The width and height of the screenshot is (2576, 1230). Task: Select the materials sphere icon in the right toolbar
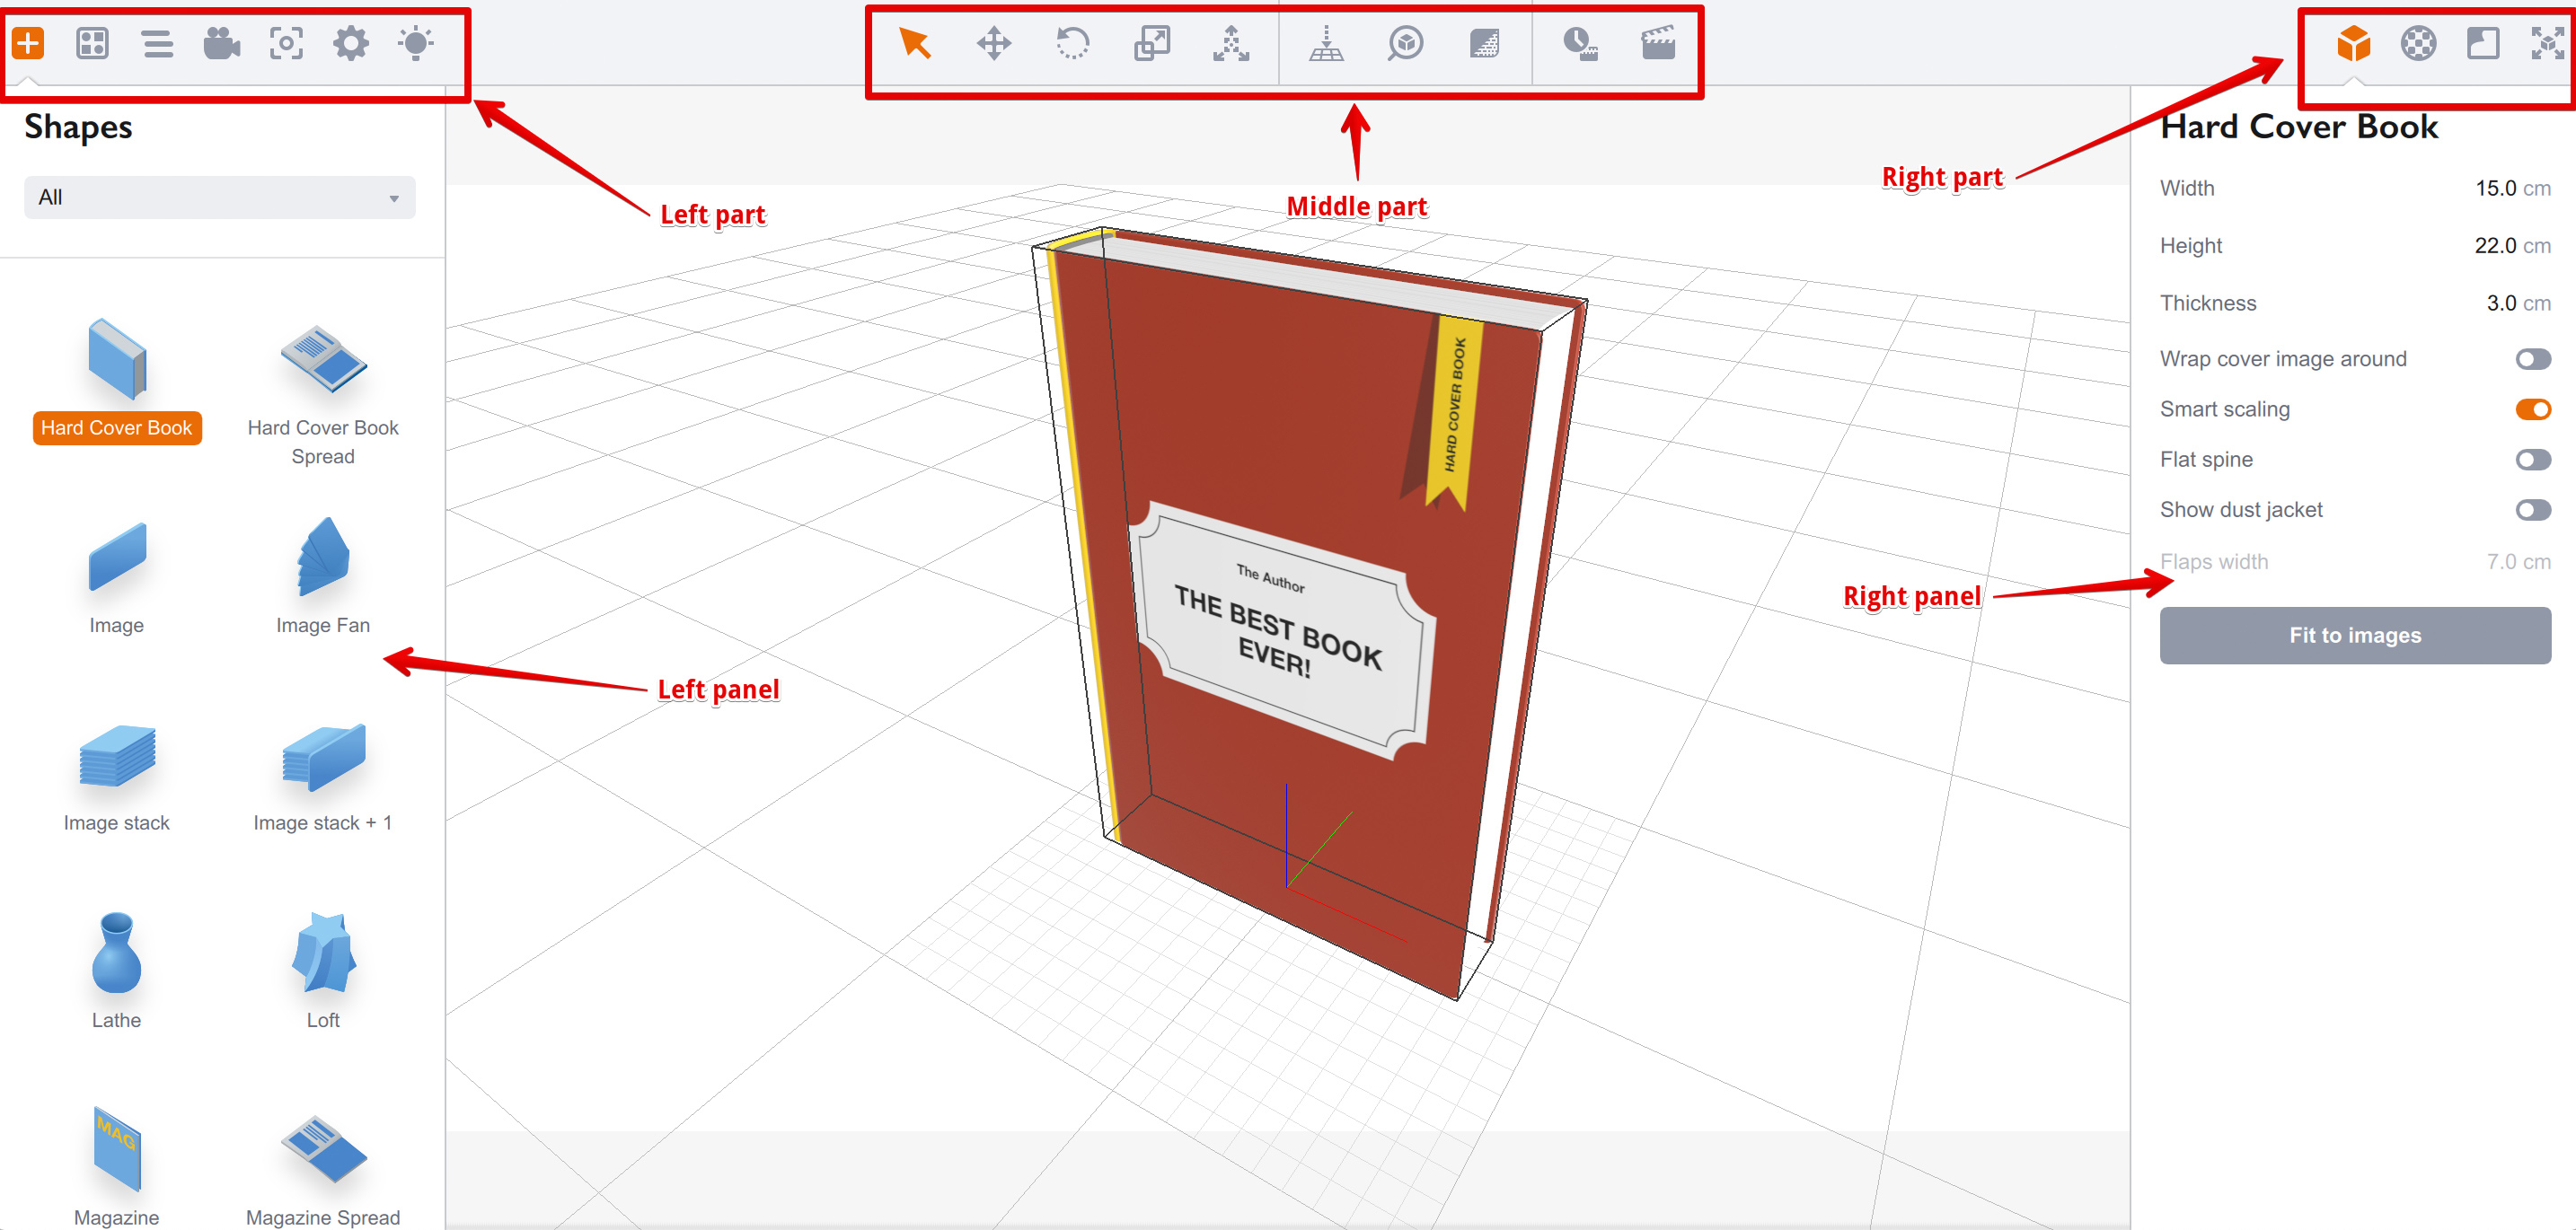point(2419,44)
